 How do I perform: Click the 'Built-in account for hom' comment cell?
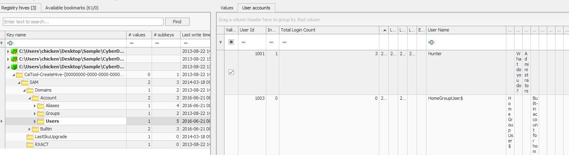point(535,125)
